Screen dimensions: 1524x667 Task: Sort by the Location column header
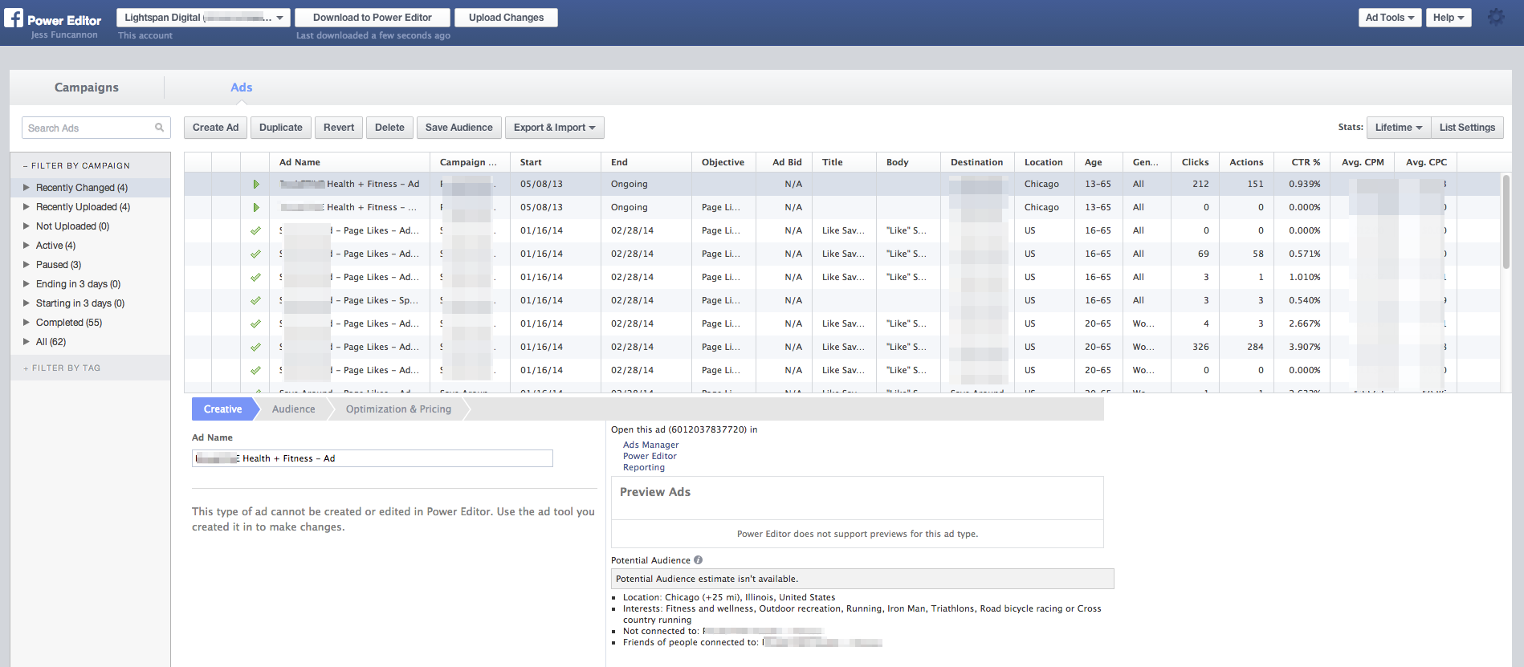(1043, 162)
